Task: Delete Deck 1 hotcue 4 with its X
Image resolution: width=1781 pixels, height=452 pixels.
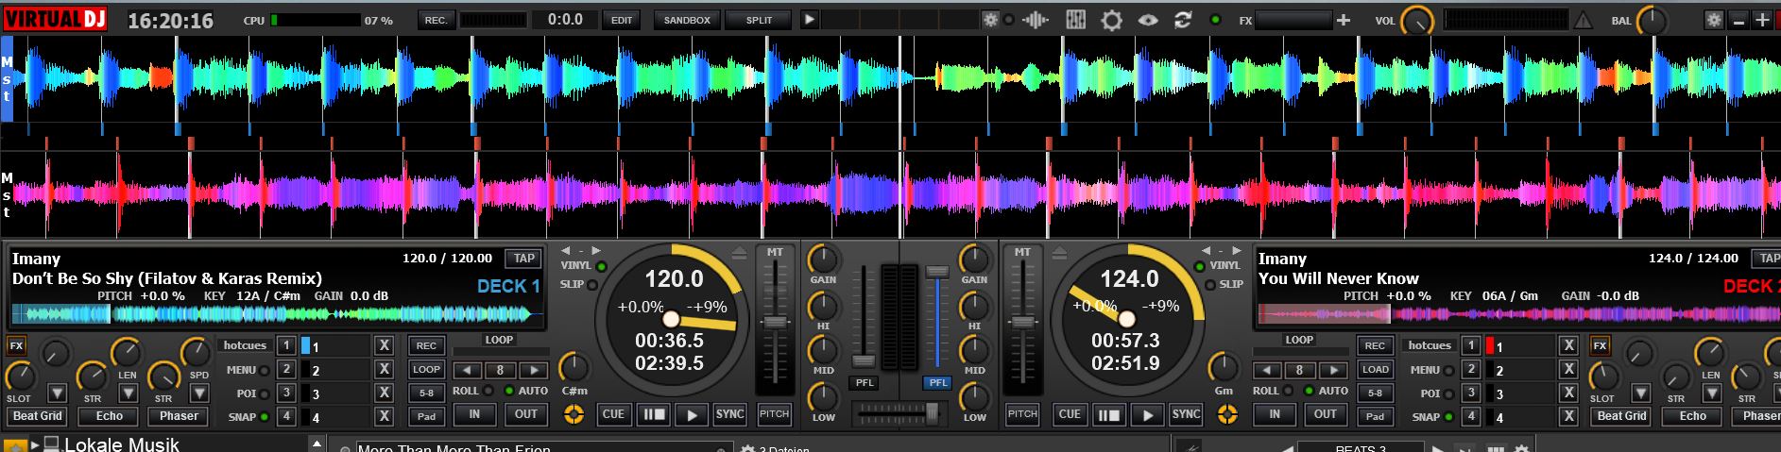Action: coord(384,416)
